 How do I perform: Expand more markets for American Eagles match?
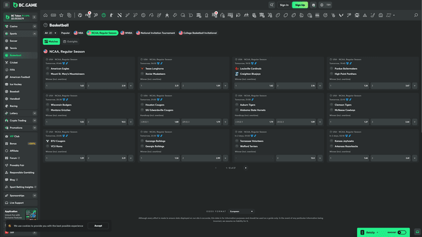coord(131,86)
